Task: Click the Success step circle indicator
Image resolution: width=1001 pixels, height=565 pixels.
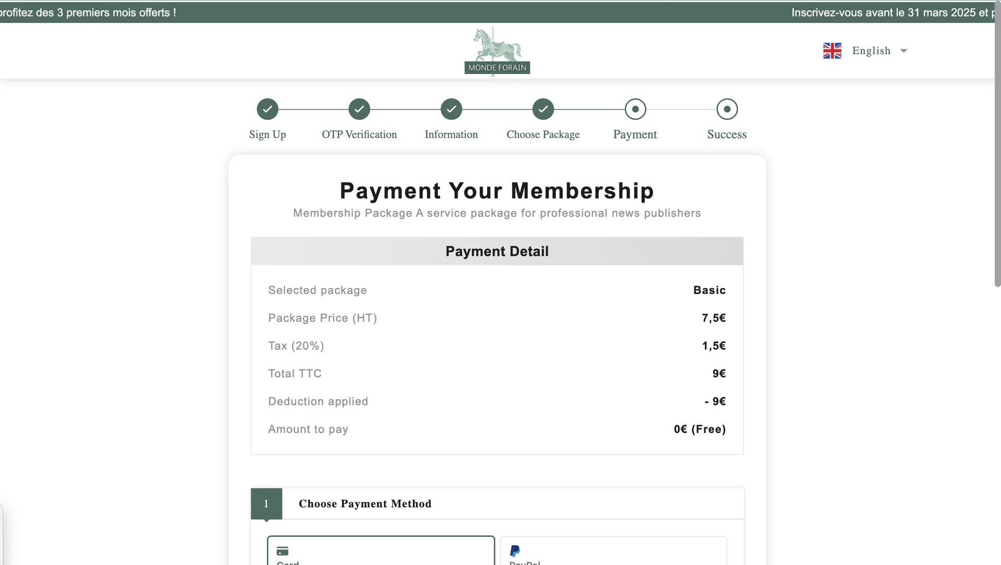Action: click(727, 109)
